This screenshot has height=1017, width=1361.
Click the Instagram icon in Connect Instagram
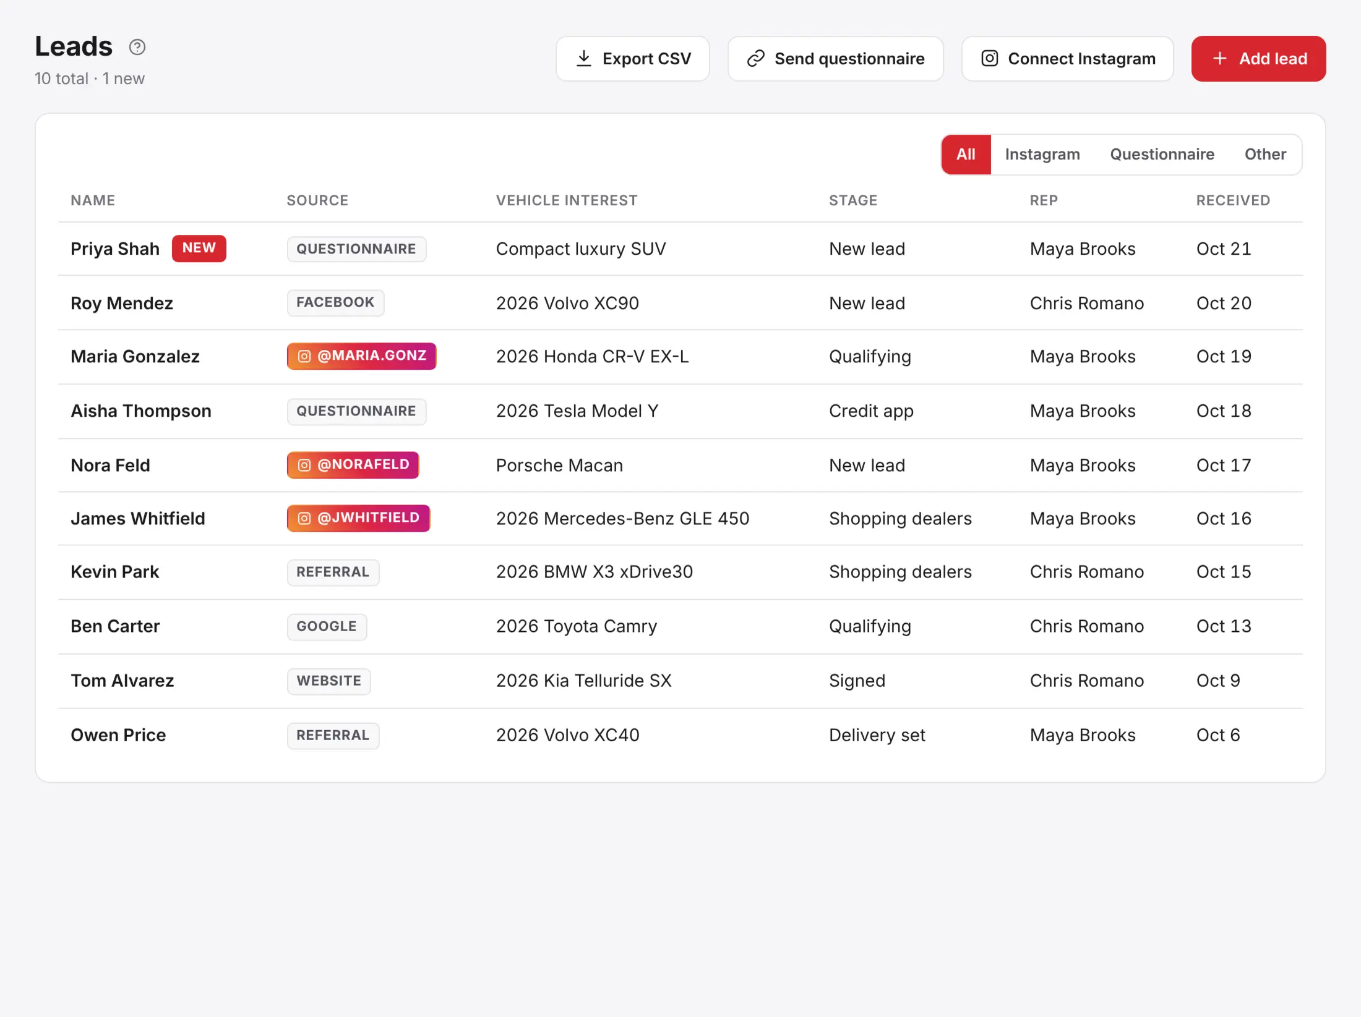coord(989,59)
